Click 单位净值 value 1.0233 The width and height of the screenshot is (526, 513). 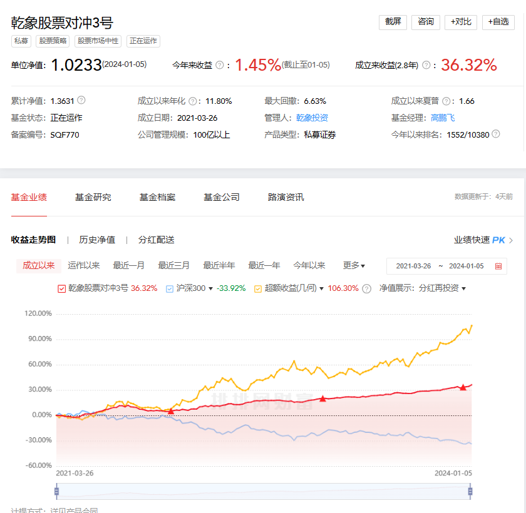(76, 65)
